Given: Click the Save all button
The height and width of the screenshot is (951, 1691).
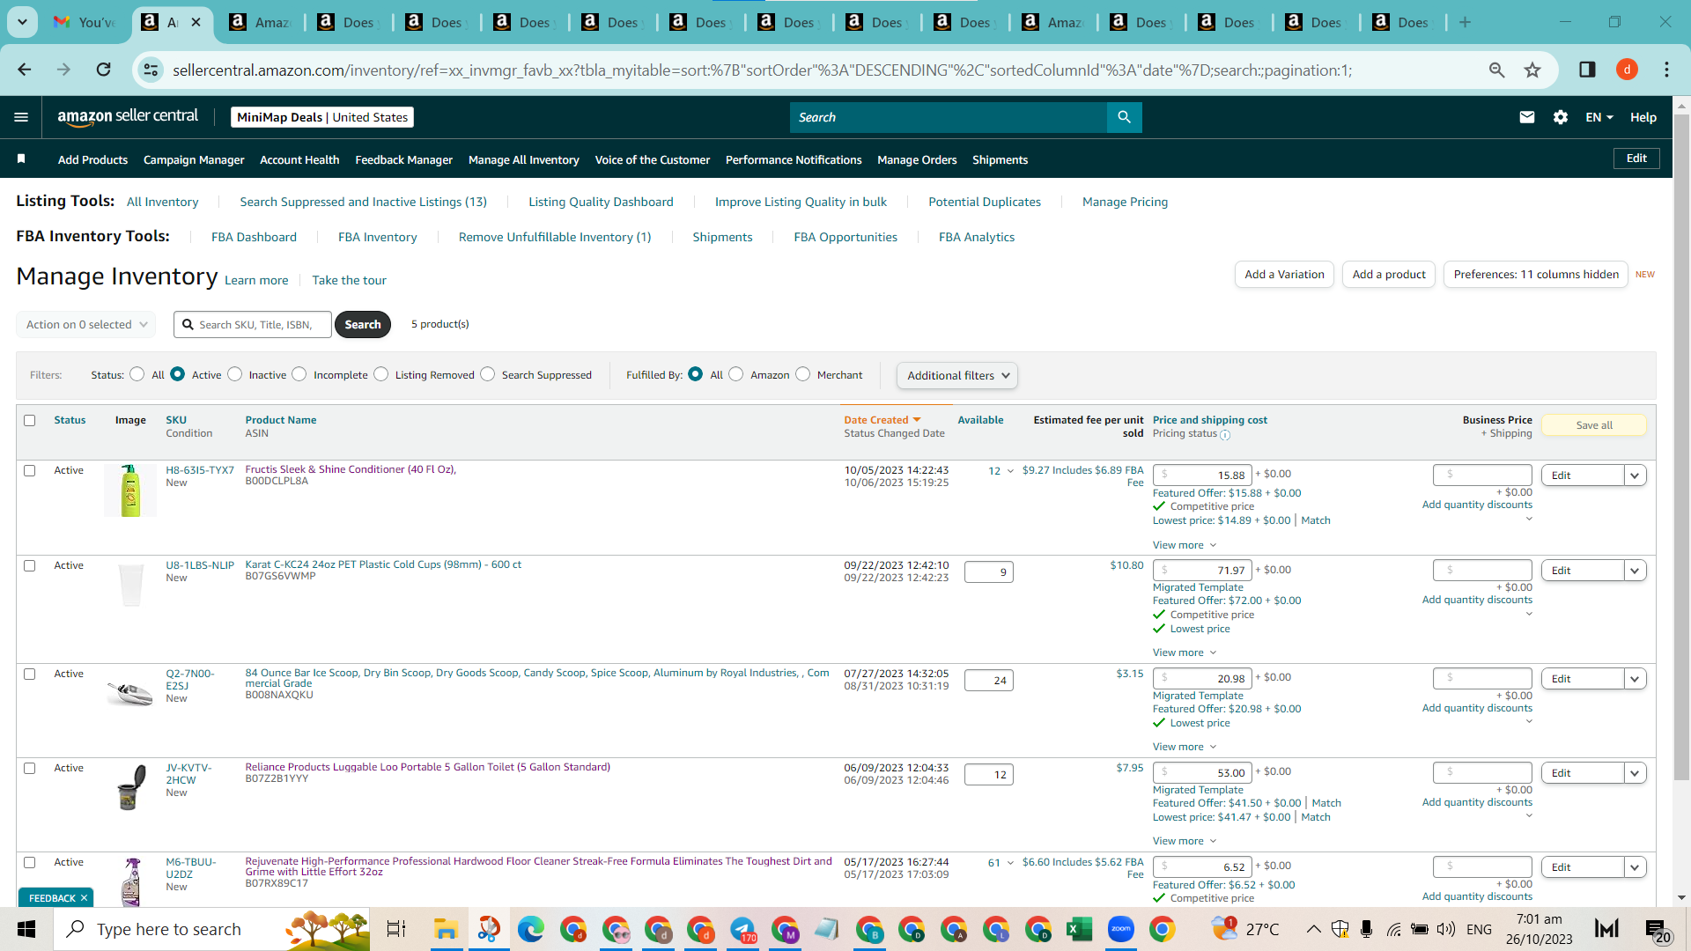Looking at the screenshot, I should tap(1594, 425).
